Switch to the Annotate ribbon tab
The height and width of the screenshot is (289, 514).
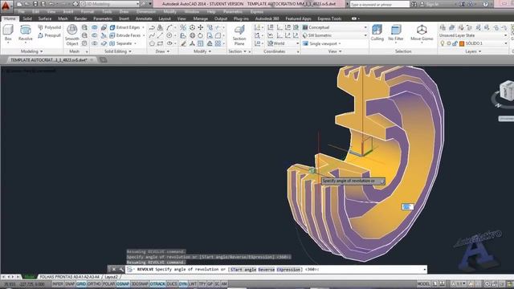click(144, 18)
